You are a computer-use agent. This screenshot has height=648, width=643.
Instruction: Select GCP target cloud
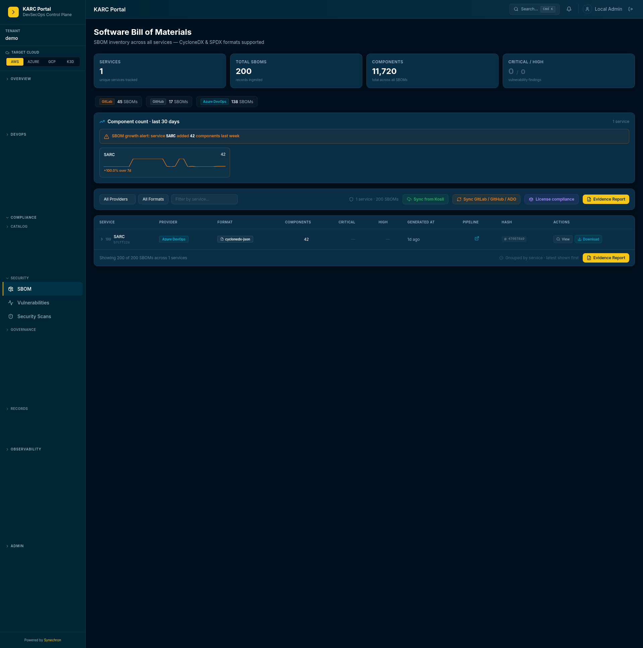52,62
